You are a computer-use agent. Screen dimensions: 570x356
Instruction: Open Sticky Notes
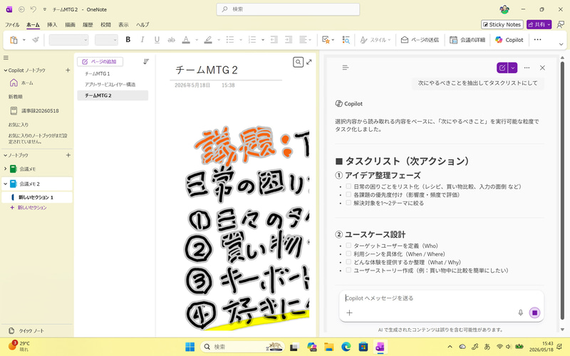click(x=502, y=24)
